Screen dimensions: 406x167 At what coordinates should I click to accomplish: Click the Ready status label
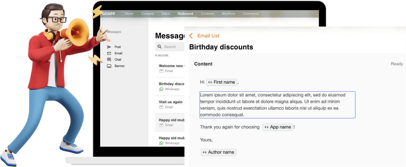(x=397, y=64)
